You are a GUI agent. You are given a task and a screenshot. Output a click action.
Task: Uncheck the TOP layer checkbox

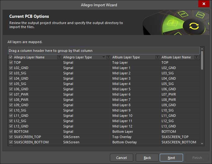11,62
